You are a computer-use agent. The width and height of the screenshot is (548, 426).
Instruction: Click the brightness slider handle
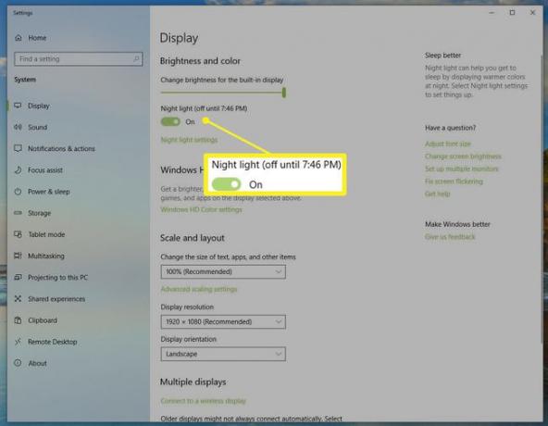(284, 93)
